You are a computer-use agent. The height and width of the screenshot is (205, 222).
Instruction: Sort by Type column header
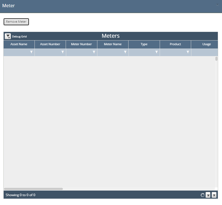[144, 44]
